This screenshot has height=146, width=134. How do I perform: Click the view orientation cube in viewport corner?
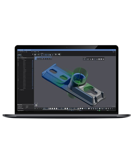(x=36, y=105)
